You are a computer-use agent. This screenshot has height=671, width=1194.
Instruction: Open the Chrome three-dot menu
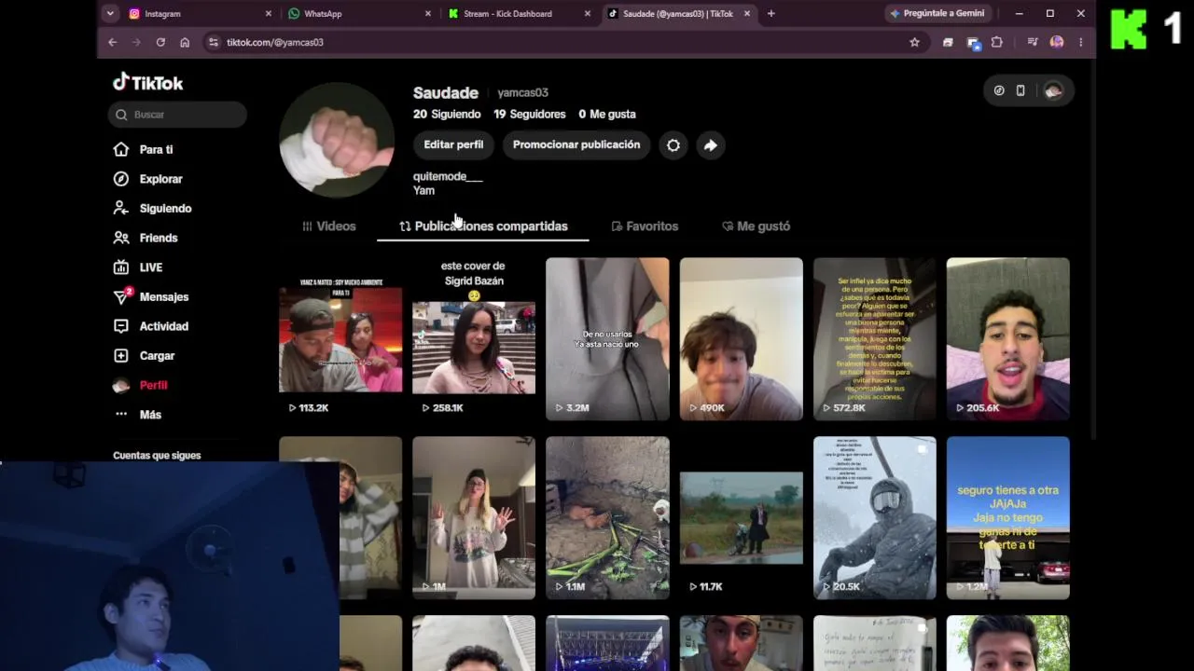(x=1080, y=42)
